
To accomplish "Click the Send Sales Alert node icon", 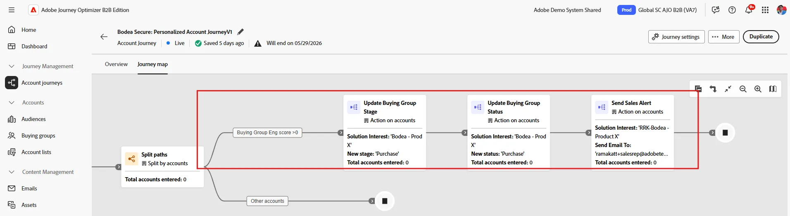I will [602, 107].
